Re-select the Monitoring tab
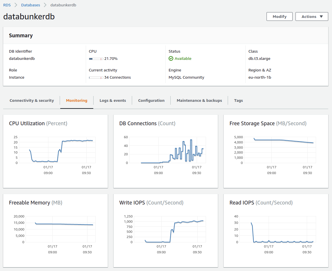Screen dimensions: 332x271 click(76, 100)
